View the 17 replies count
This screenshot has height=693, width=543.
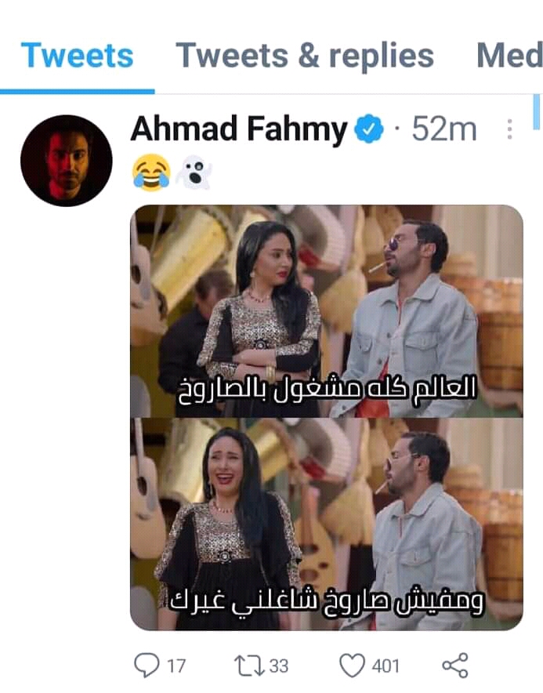coord(176,666)
